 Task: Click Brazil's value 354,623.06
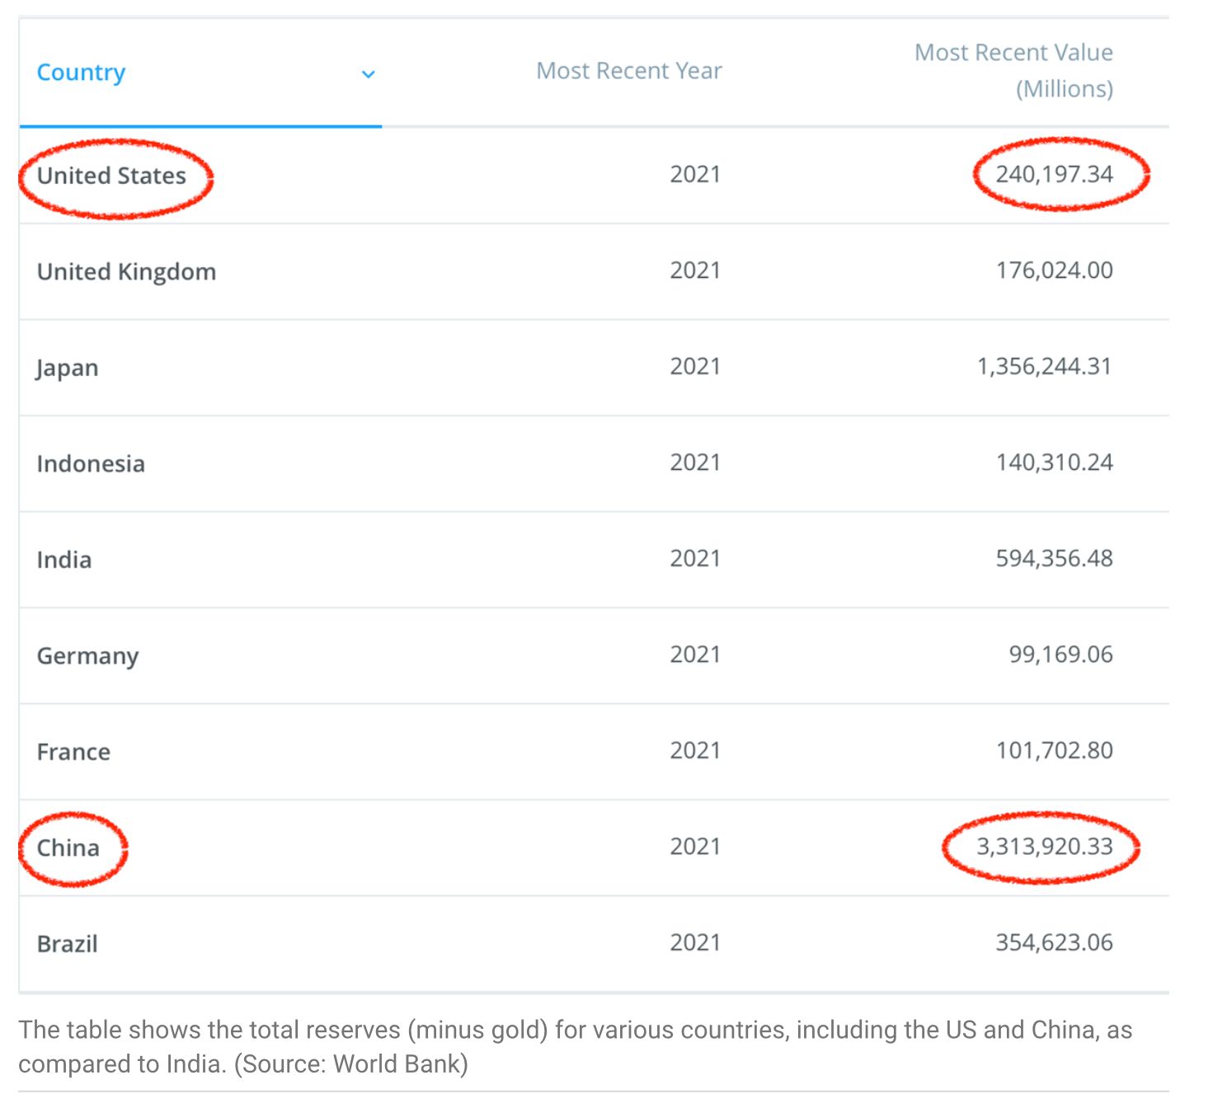(1054, 942)
